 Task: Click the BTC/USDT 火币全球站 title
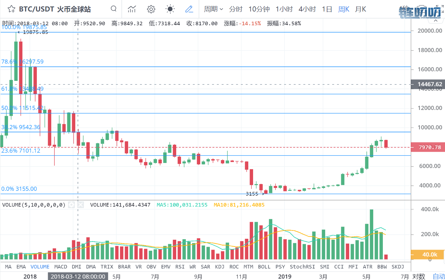55,9
